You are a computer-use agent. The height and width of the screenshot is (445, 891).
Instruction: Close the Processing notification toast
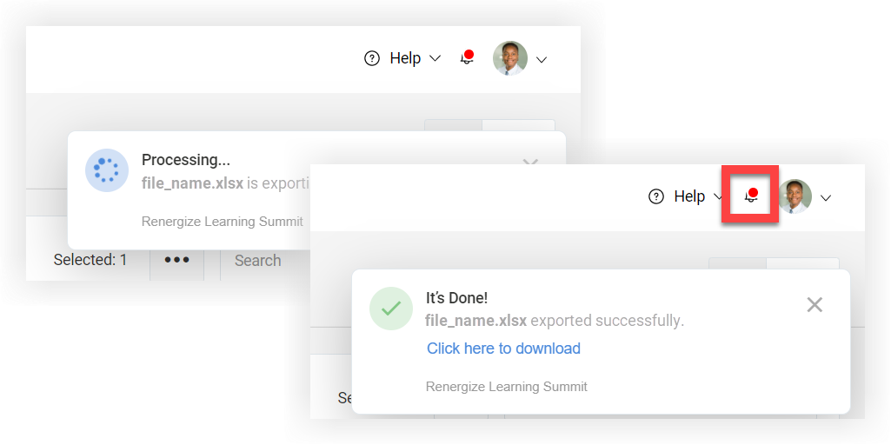[530, 163]
